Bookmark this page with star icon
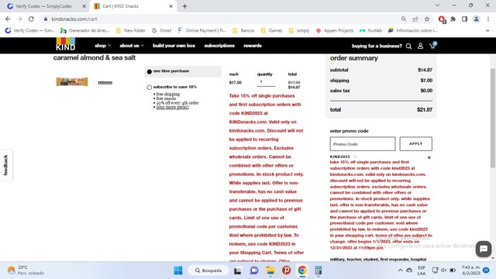 pos(427,19)
